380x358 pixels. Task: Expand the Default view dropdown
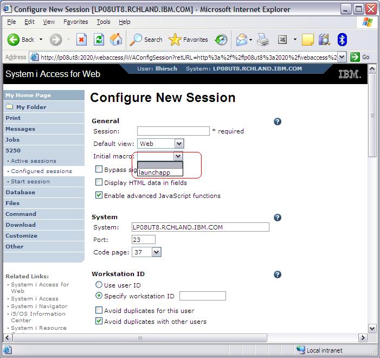(x=179, y=144)
